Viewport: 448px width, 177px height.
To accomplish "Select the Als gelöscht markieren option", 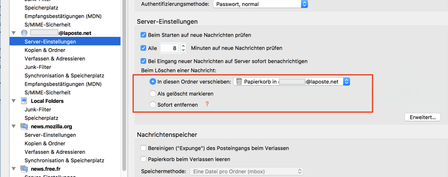I will (x=153, y=93).
